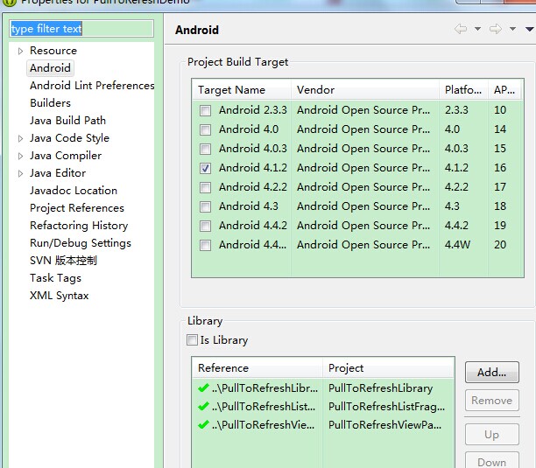
Task: Click the Vendor column header
Action: (x=365, y=90)
